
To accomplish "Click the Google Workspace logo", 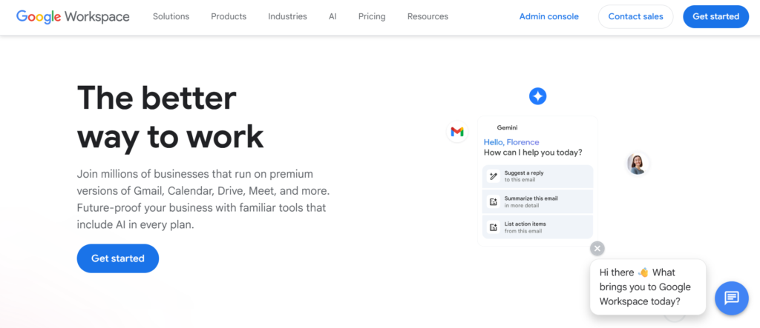I will pyautogui.click(x=73, y=16).
